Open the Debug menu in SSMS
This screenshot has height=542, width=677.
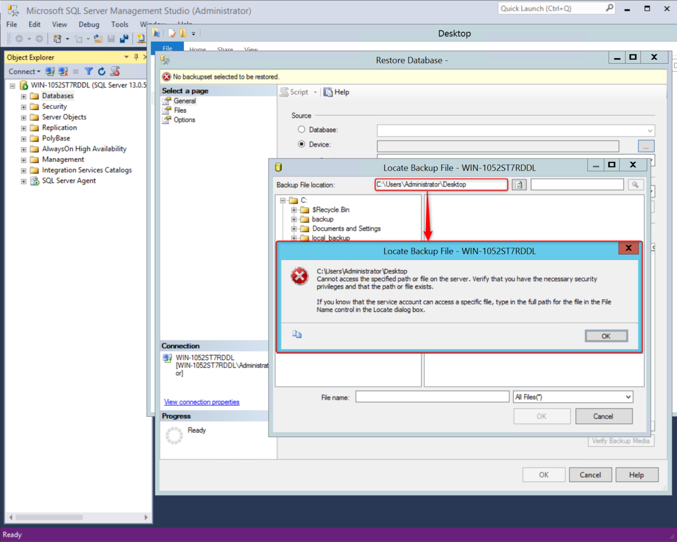click(89, 24)
